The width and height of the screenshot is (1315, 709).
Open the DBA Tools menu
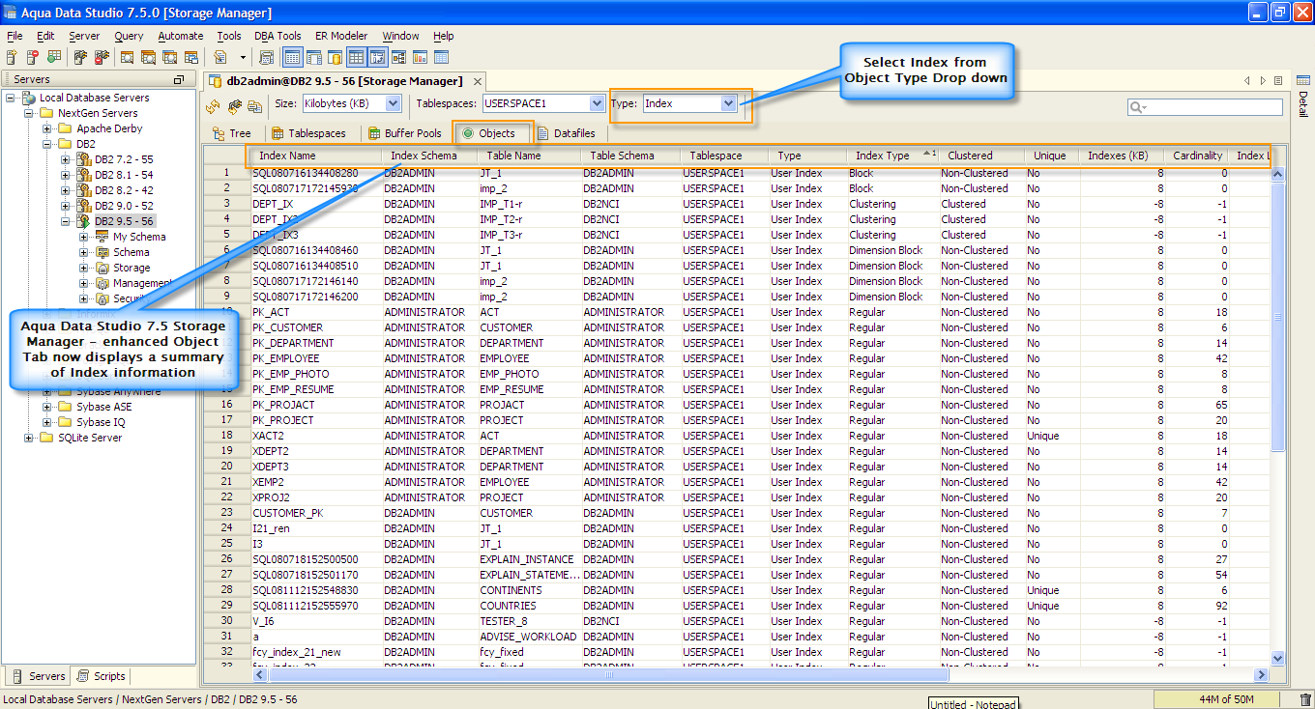tap(278, 36)
